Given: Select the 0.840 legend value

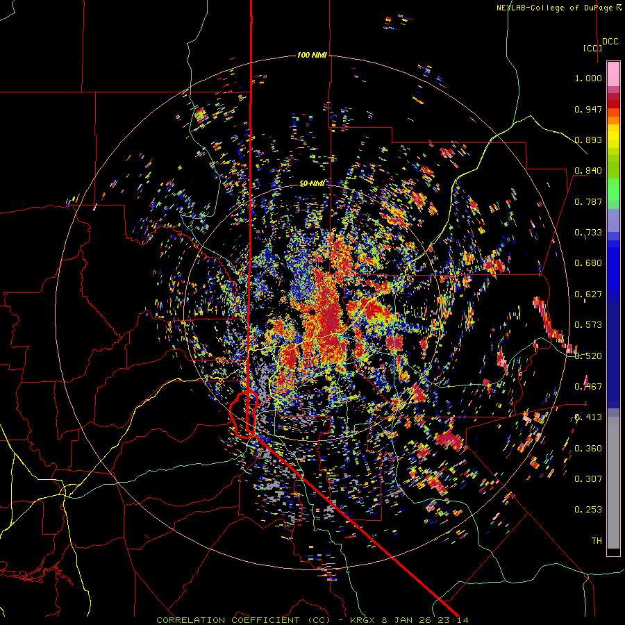Looking at the screenshot, I should tap(588, 171).
